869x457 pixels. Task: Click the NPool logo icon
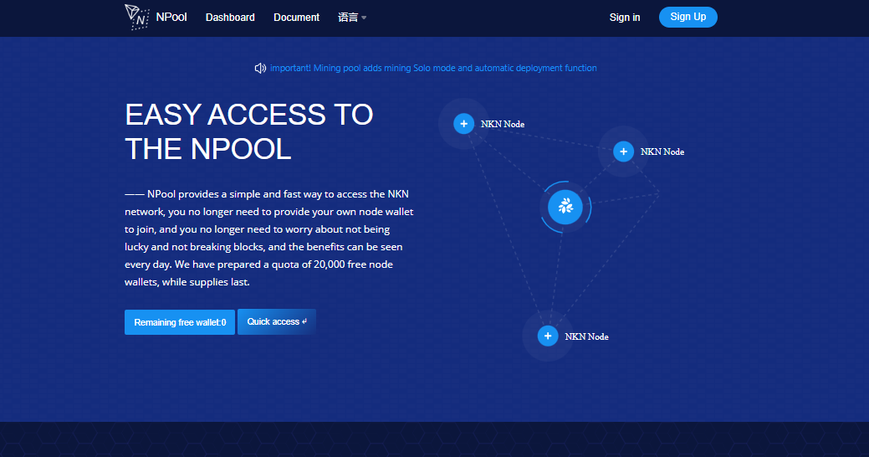tap(137, 17)
